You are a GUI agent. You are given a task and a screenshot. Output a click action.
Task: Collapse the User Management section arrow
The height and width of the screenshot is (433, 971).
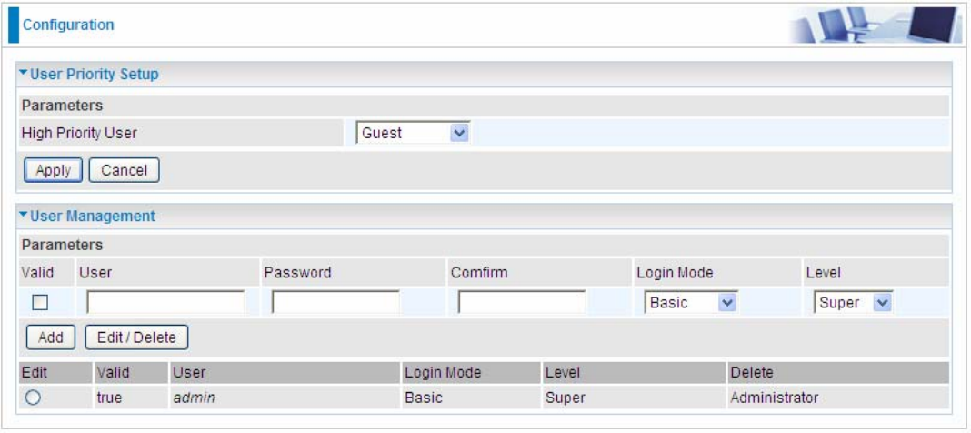click(x=24, y=216)
